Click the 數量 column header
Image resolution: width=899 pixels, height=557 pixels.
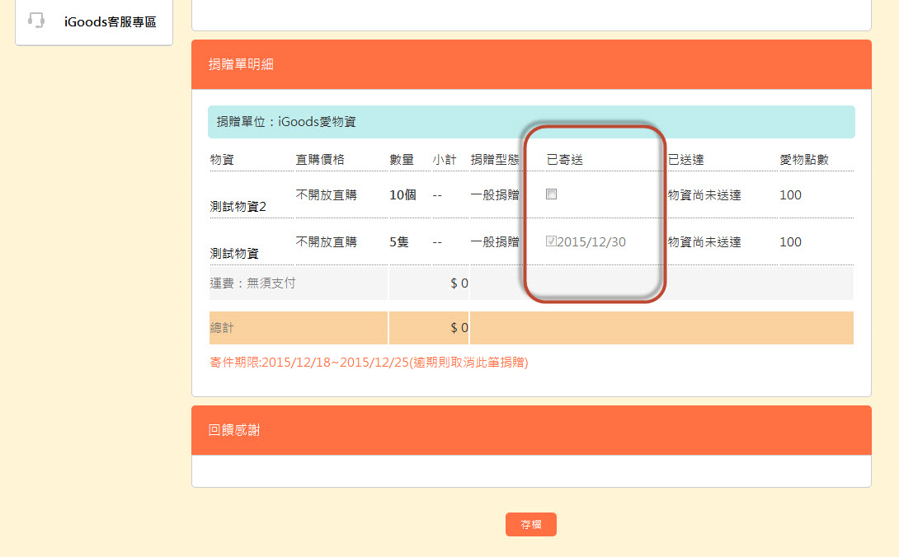(402, 159)
